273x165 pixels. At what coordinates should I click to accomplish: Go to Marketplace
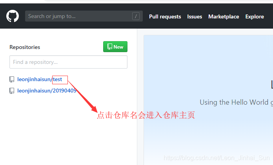click(x=224, y=16)
